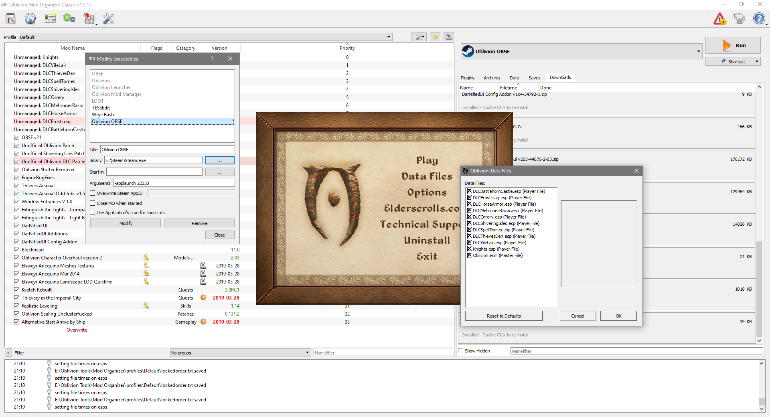
Task: Open the executables green gears icon
Action: click(69, 18)
